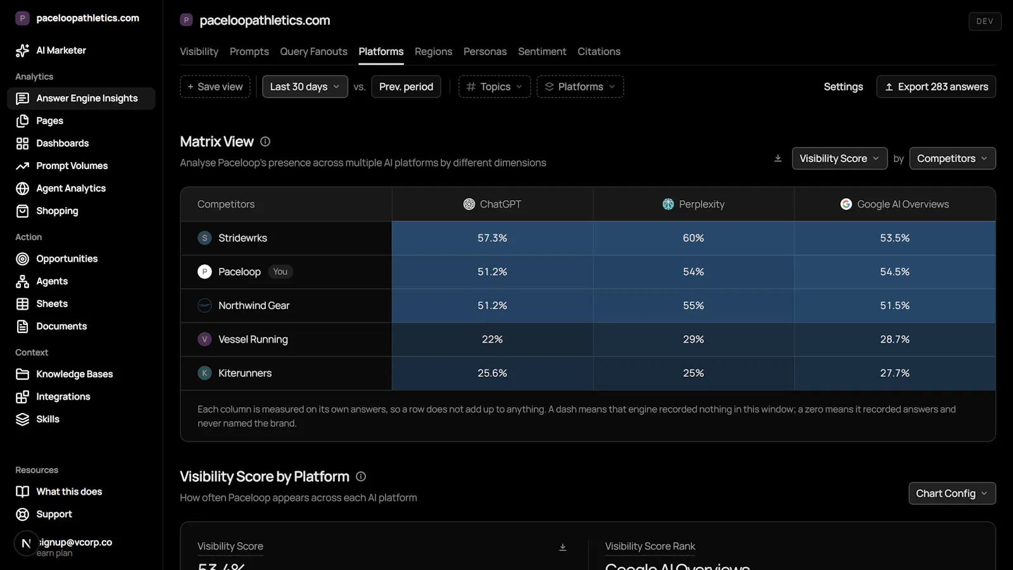The image size is (1013, 570).
Task: Click the Kiterunners ChatGPT cell 25.6%
Action: coord(493,373)
